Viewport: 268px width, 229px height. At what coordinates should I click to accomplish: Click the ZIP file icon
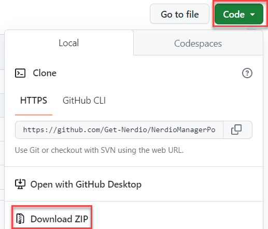tap(20, 219)
